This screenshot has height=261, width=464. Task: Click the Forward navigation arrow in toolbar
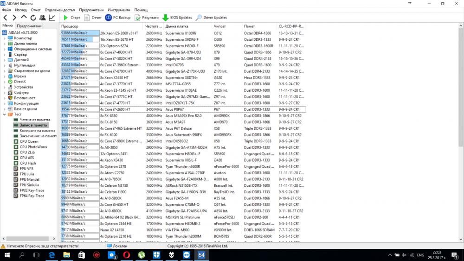coord(14,18)
